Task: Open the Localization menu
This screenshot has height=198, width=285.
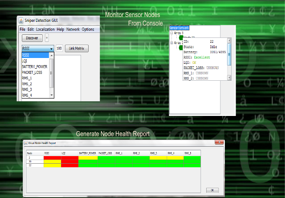Action: (x=45, y=29)
